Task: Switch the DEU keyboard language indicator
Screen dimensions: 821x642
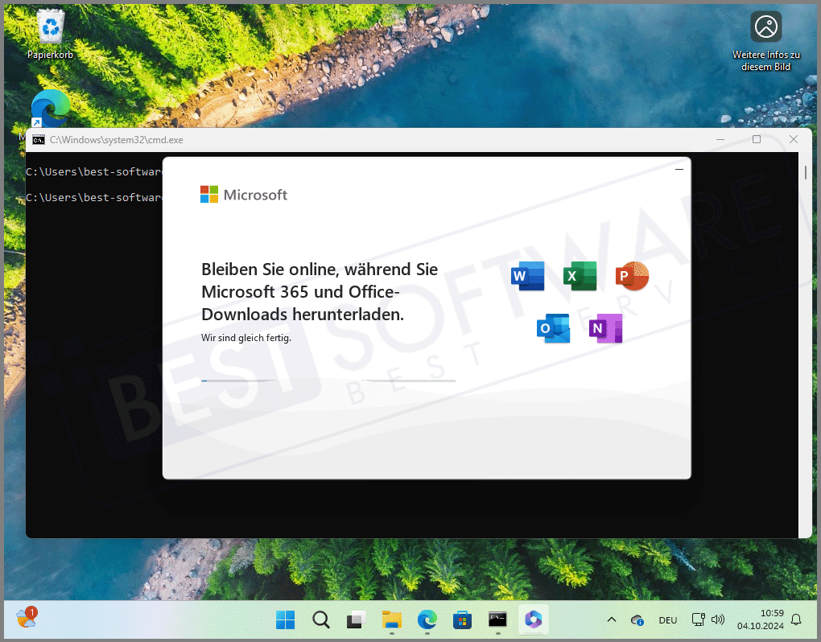Action: (667, 620)
